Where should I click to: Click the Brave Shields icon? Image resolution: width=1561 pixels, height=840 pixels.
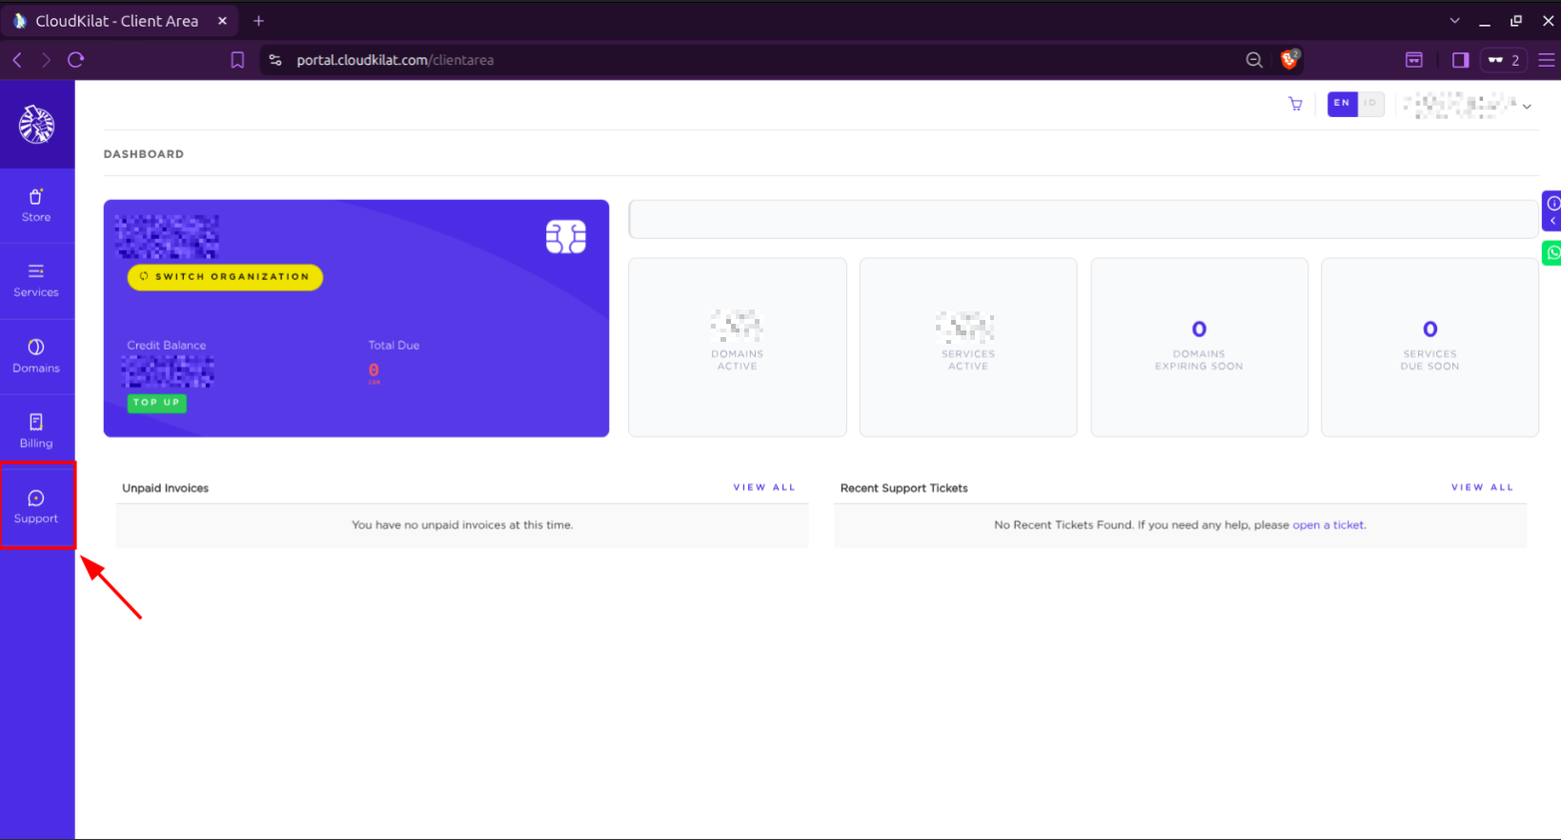click(1289, 59)
